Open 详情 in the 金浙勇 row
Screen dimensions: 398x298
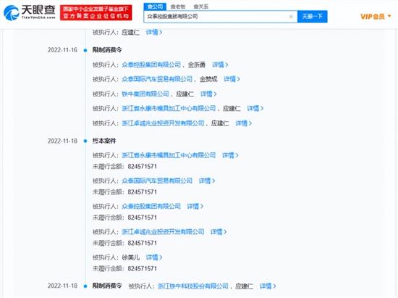[220, 65]
